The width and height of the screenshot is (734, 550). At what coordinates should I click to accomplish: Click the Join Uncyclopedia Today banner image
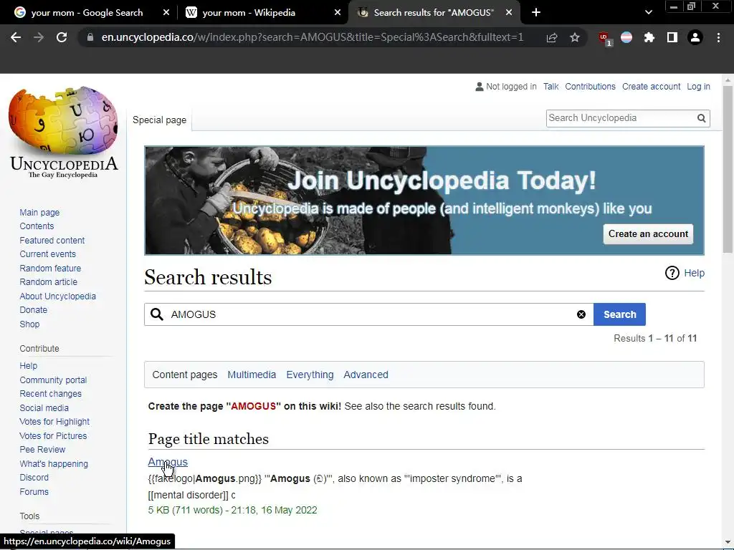click(424, 201)
